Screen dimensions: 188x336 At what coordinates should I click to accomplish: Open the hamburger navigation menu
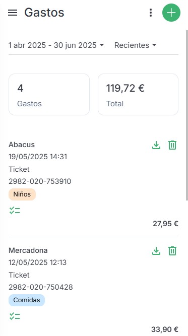(13, 13)
